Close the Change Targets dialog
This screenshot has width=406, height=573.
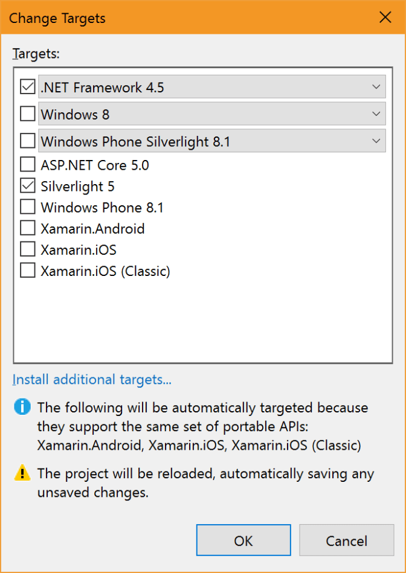pyautogui.click(x=385, y=18)
